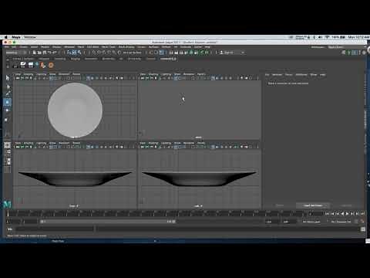This screenshot has width=370, height=278.
Task: Activate the highlighted Move tool
Action: pos(8,102)
